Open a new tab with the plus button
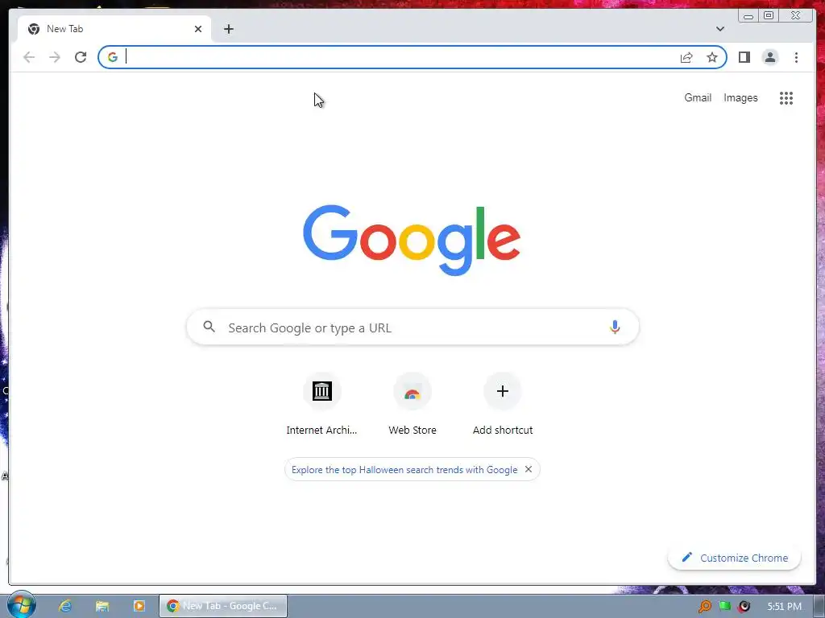Image resolution: width=825 pixels, height=618 pixels. pos(228,29)
